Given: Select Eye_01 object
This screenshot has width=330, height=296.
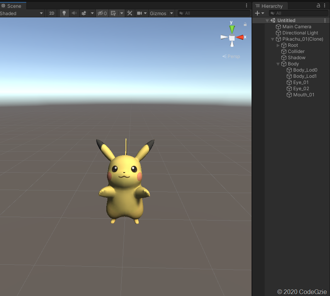Looking at the screenshot, I should click(301, 82).
